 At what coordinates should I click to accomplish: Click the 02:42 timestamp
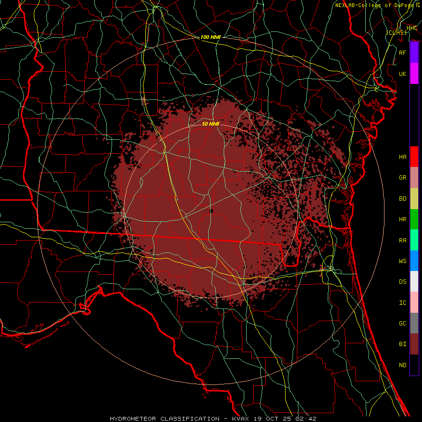[307, 419]
